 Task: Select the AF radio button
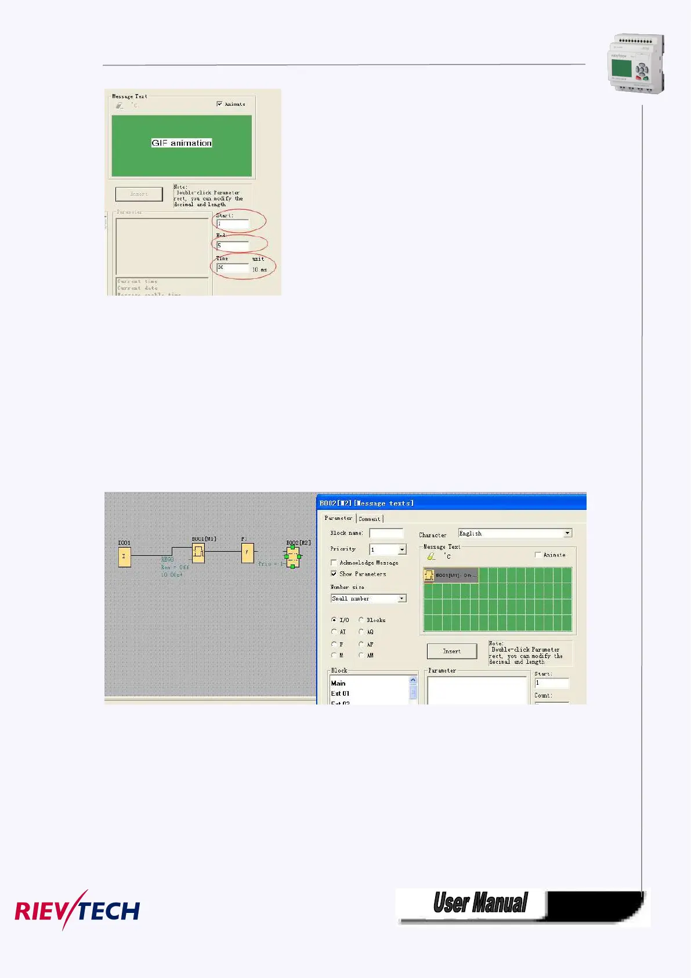point(361,643)
